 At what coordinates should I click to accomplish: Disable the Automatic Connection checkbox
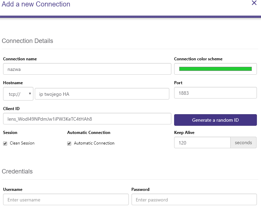pos(70,143)
